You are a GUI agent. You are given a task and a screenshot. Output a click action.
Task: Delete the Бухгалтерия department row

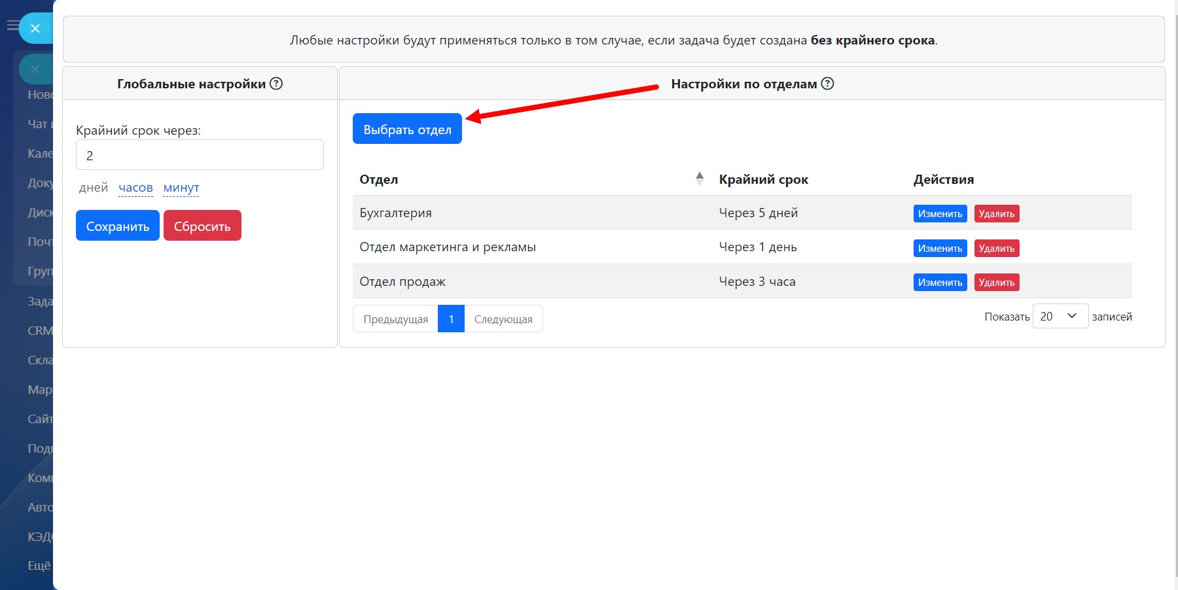coord(996,214)
